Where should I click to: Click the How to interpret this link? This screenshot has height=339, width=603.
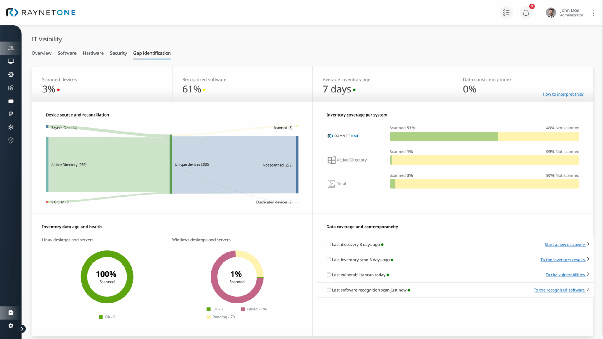(x=563, y=94)
